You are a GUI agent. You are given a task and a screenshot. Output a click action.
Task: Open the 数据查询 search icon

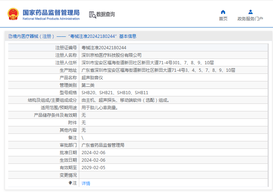click(92, 15)
